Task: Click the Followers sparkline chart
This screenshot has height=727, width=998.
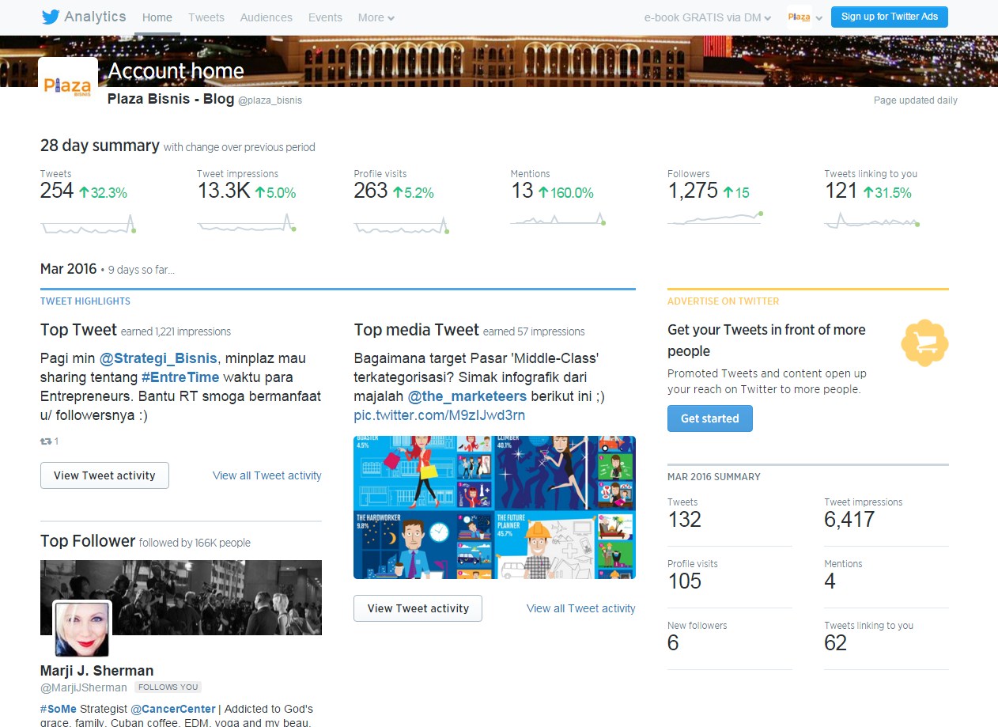Action: click(x=716, y=218)
